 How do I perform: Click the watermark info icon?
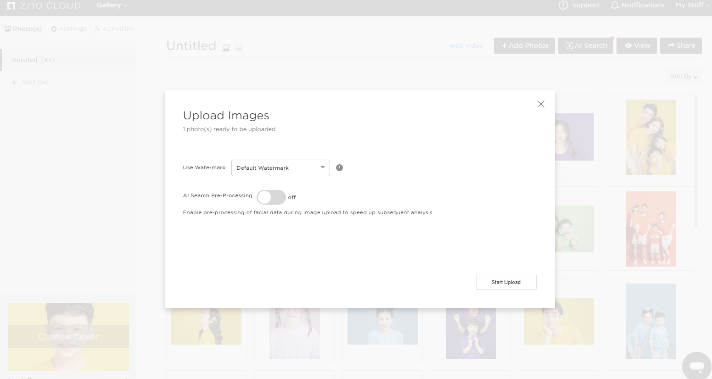[339, 168]
